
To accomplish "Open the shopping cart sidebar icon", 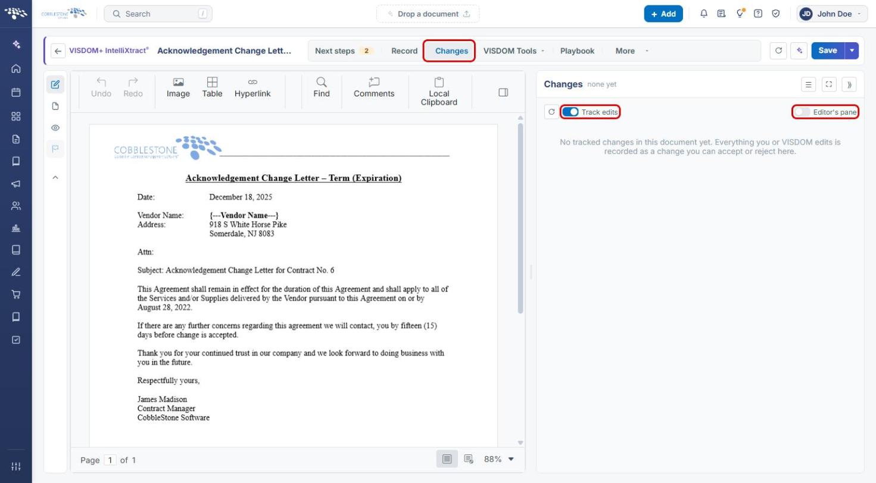I will point(16,294).
